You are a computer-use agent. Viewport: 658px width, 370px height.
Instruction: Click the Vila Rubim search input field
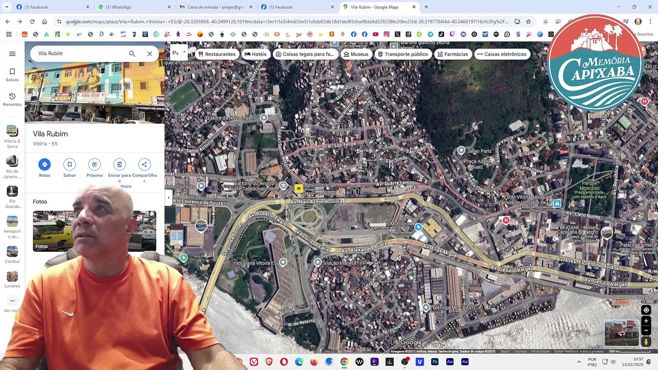[80, 53]
